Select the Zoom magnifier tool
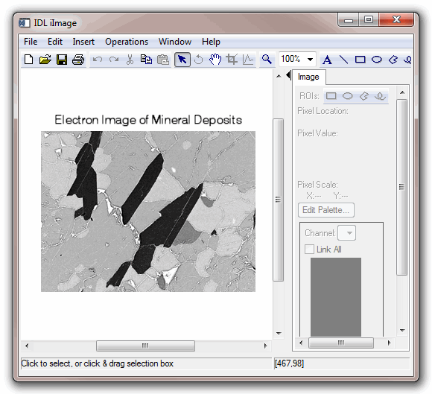This screenshot has width=432, height=394. pos(267,60)
